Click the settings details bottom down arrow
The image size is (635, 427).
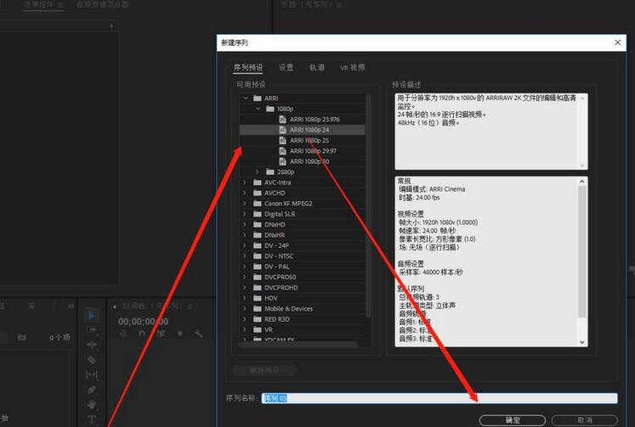(582, 342)
